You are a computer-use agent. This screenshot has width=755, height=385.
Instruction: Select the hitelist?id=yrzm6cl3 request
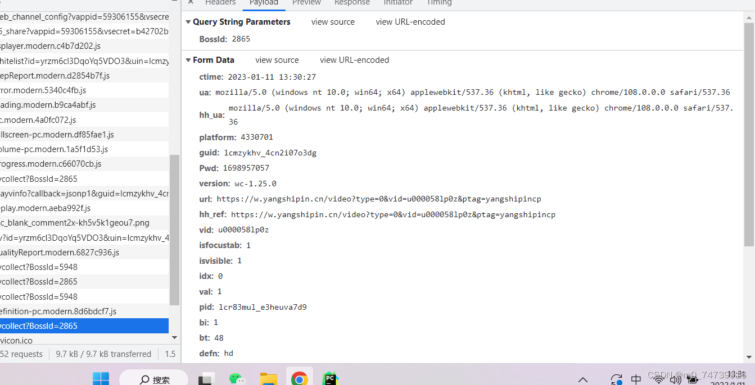[84, 61]
